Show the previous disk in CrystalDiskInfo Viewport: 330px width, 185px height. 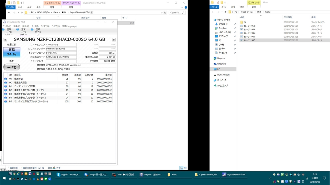pos(5,40)
